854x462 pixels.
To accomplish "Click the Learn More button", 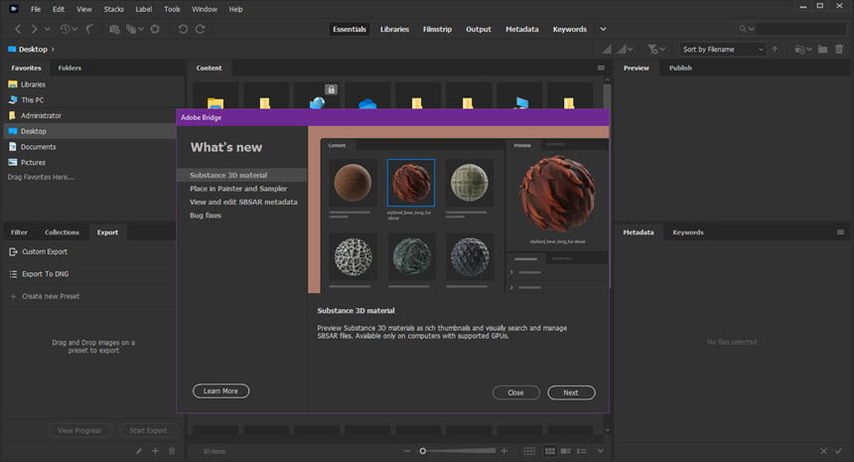I will pos(220,391).
